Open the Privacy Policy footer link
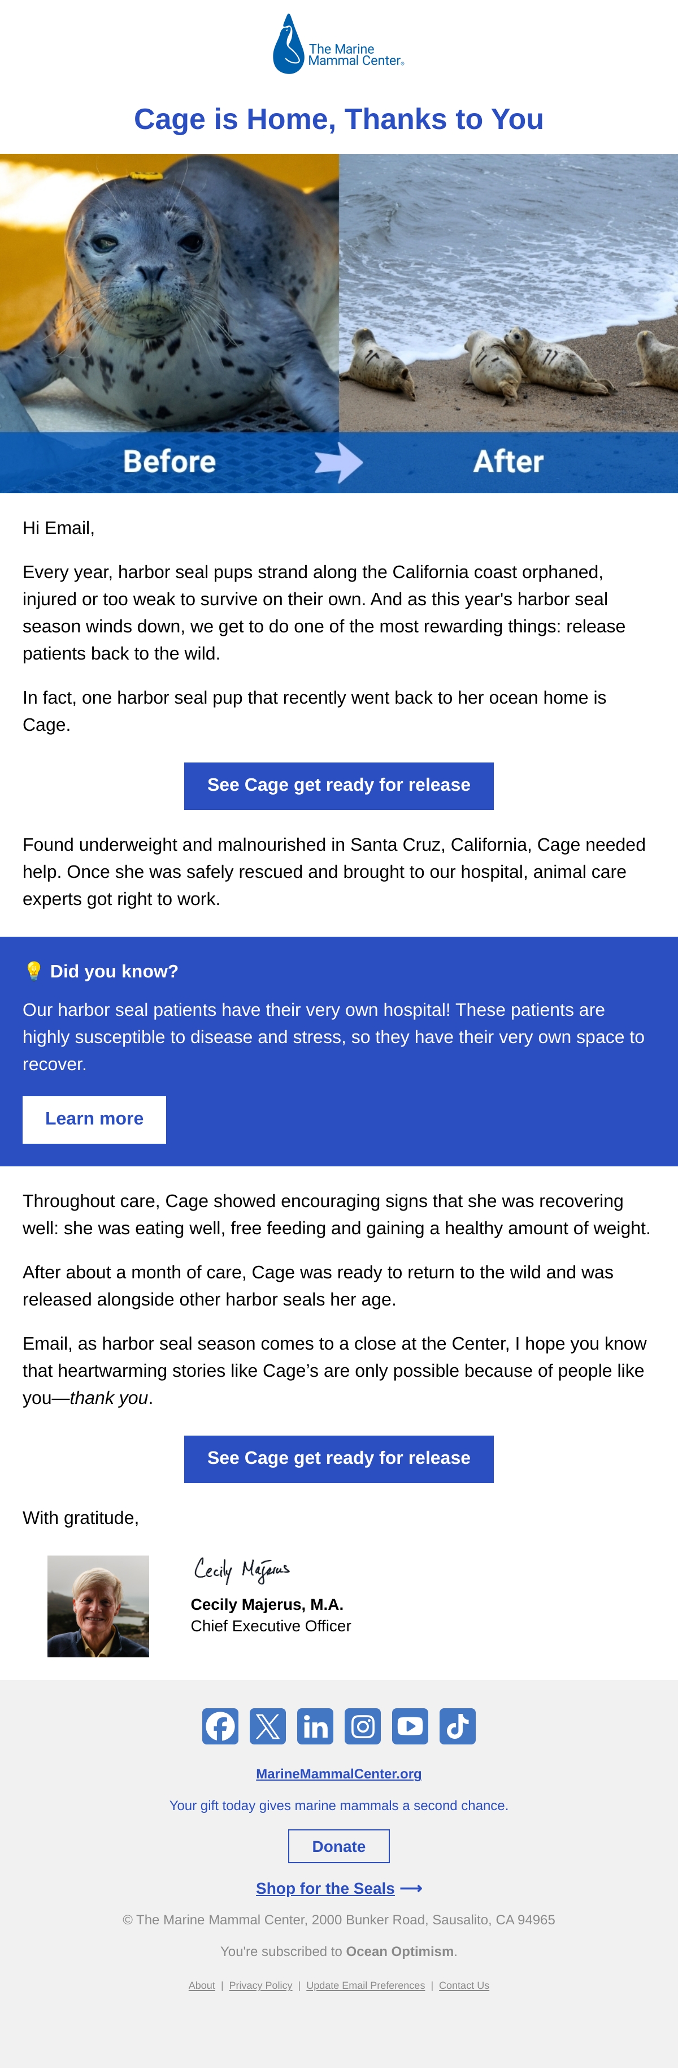The image size is (678, 2068). [260, 1985]
